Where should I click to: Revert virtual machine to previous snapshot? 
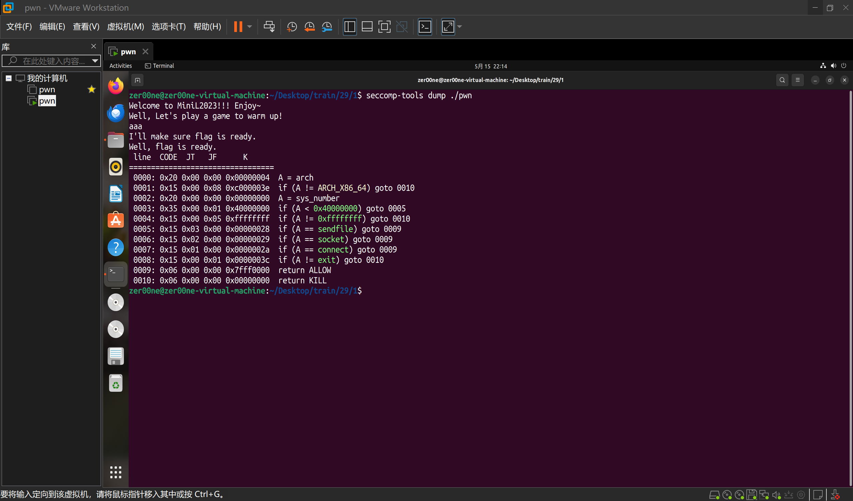coord(310,26)
